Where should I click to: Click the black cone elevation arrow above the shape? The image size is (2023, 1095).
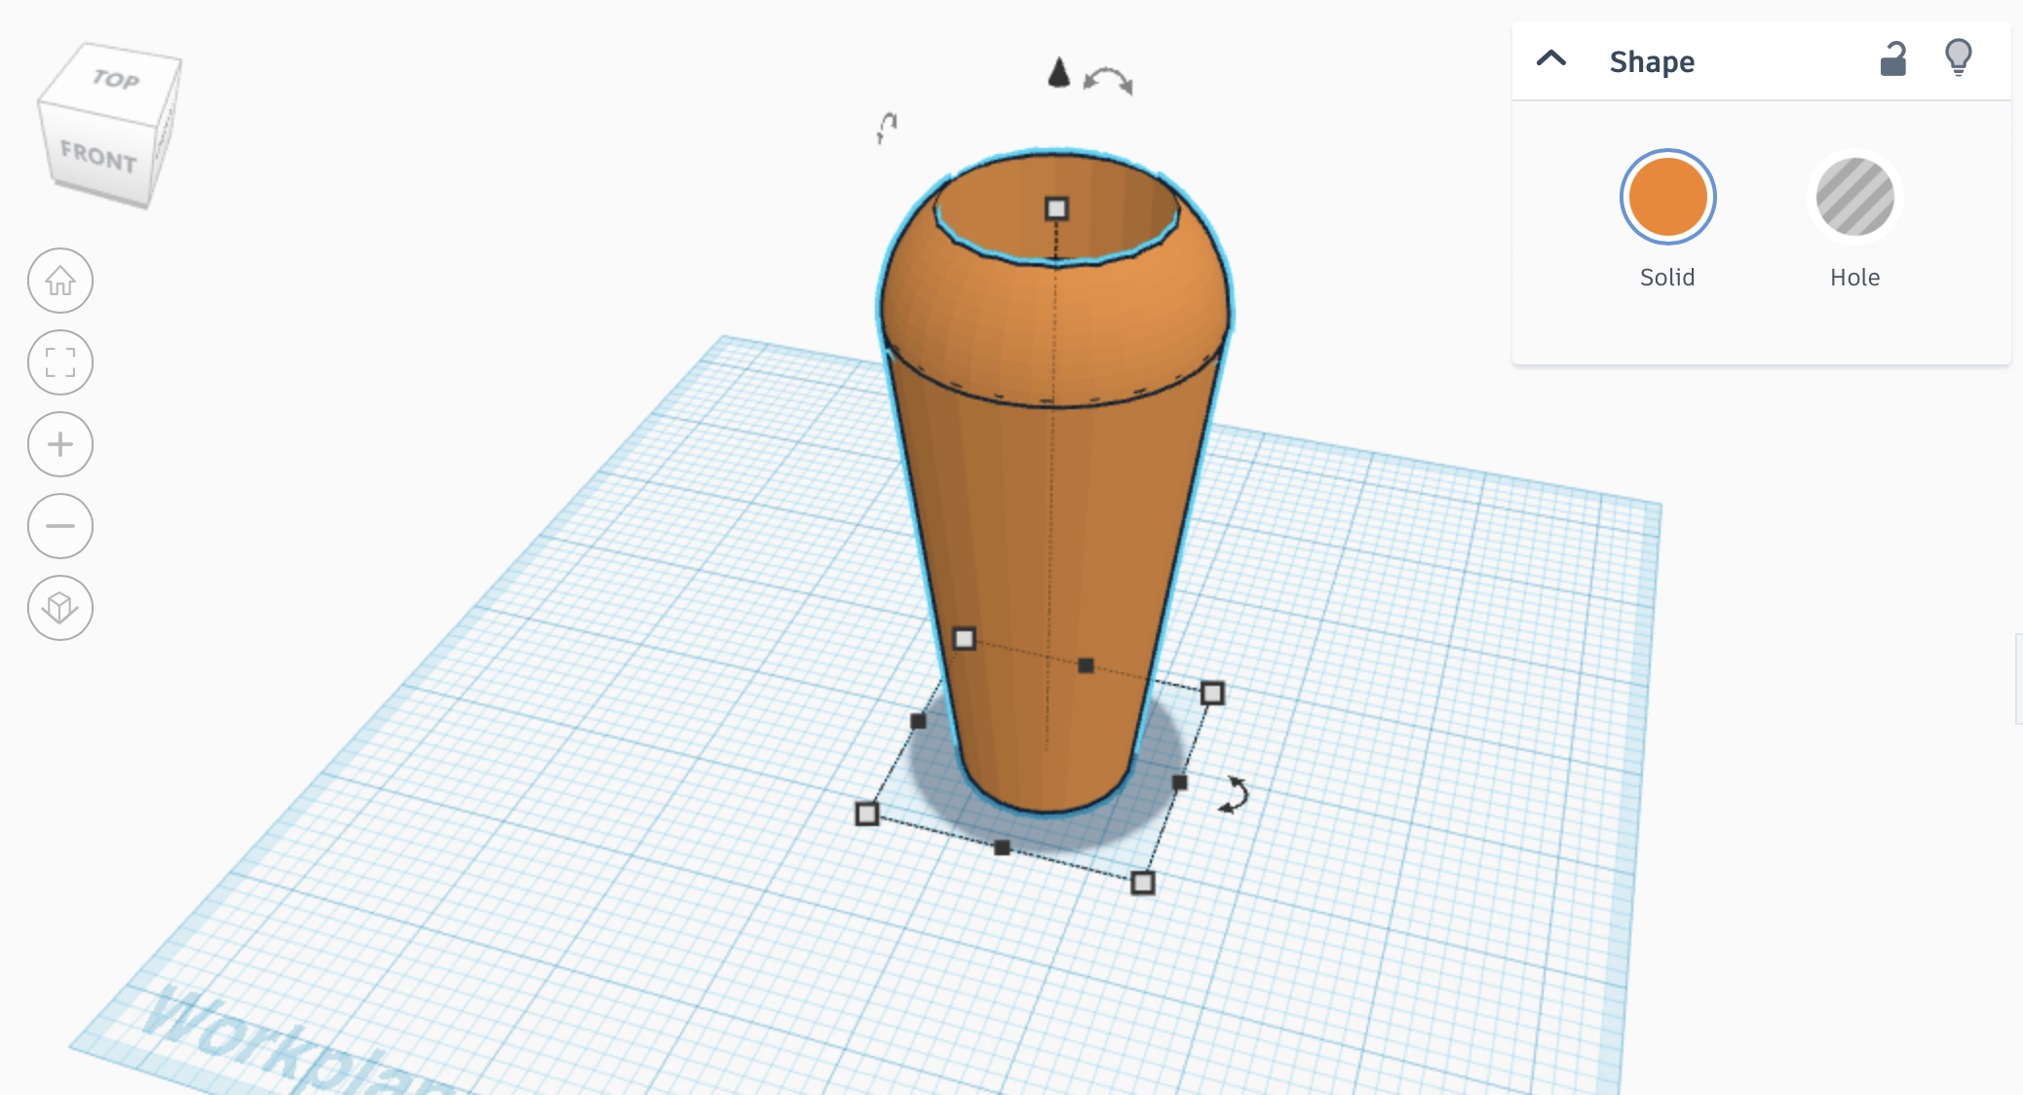point(1057,73)
